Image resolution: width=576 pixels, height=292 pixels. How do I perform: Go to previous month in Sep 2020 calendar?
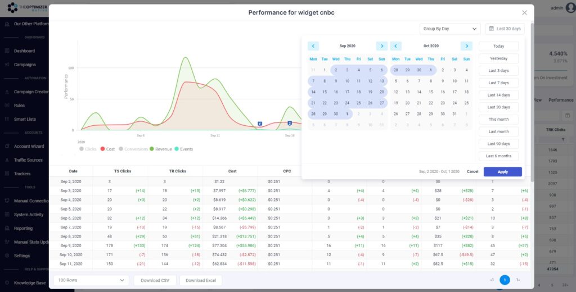[313, 46]
